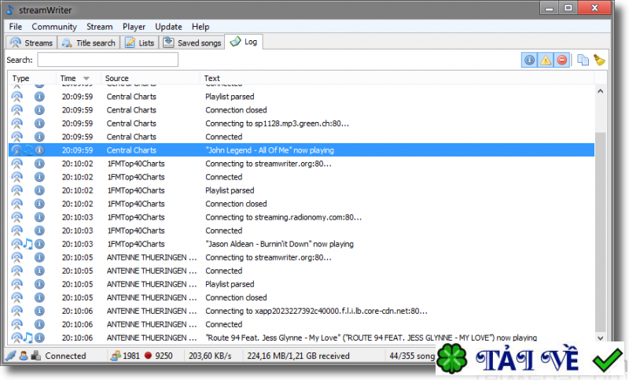Select the Log tab

[x=244, y=42]
